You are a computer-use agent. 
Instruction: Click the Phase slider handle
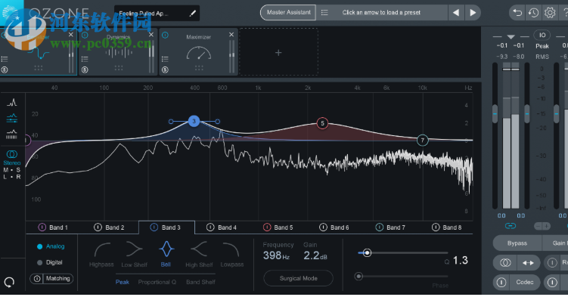(358, 277)
